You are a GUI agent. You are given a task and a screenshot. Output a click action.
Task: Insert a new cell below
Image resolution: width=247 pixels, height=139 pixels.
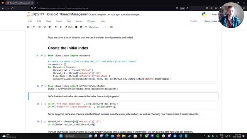[34, 27]
